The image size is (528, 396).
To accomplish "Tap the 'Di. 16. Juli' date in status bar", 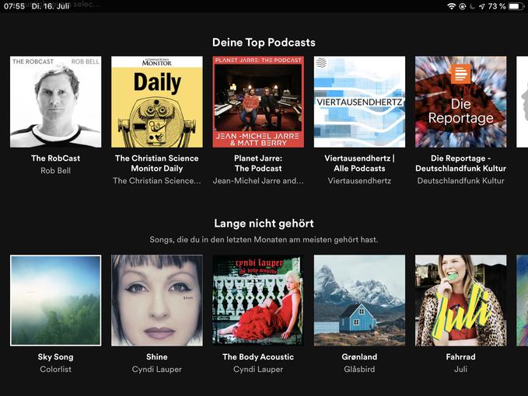I will click(x=51, y=6).
